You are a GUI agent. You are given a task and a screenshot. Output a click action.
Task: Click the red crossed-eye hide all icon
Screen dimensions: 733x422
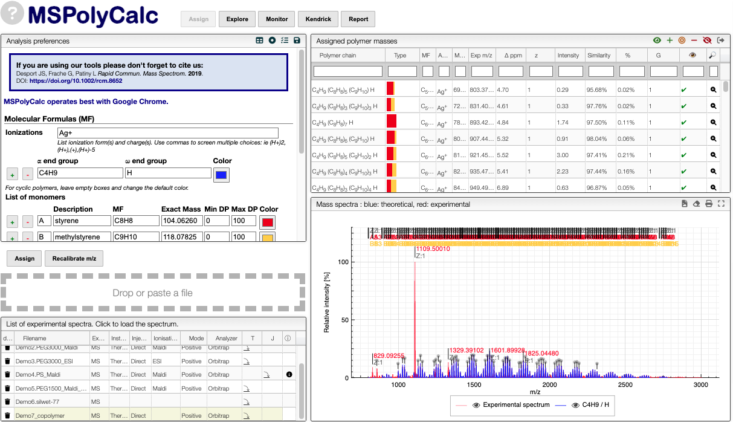[707, 41]
